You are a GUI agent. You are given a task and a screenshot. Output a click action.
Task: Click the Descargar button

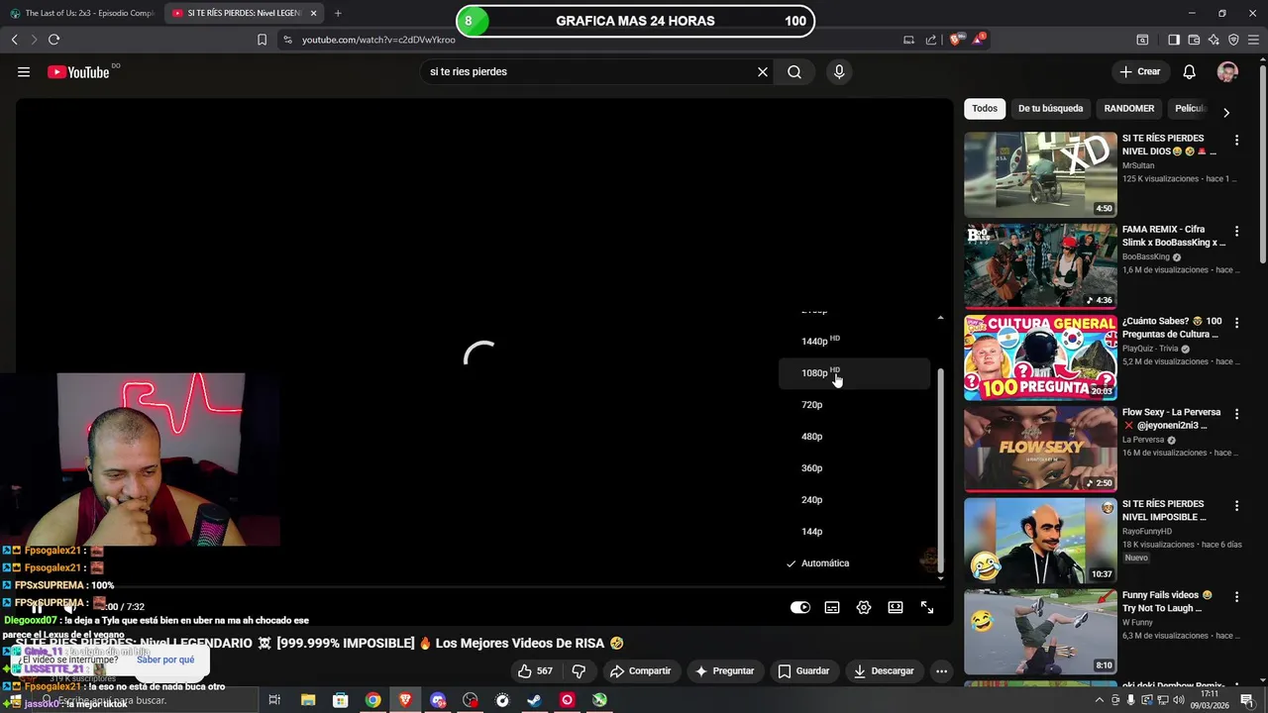click(x=884, y=670)
